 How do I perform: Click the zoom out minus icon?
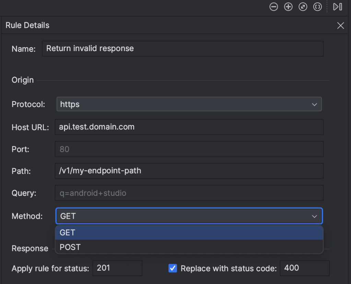pyautogui.click(x=273, y=7)
